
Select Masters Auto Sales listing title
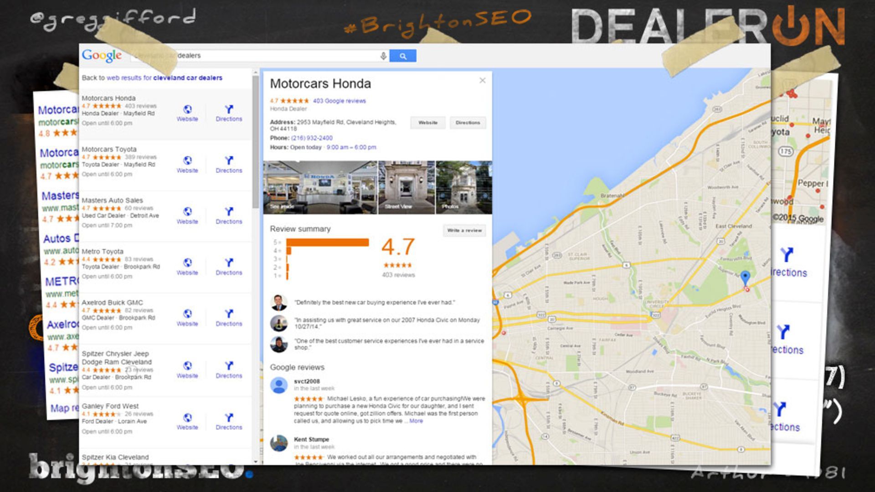tap(112, 200)
